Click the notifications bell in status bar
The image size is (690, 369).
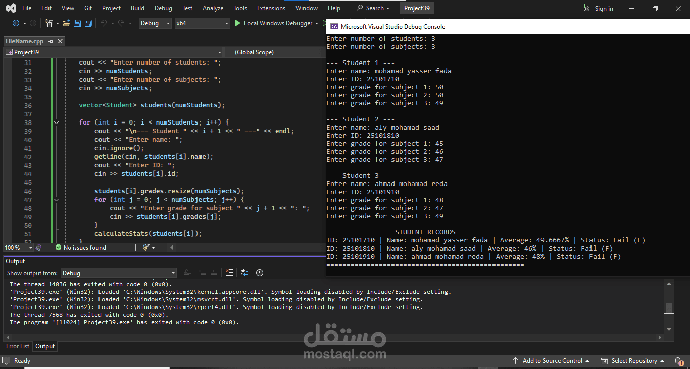(679, 361)
